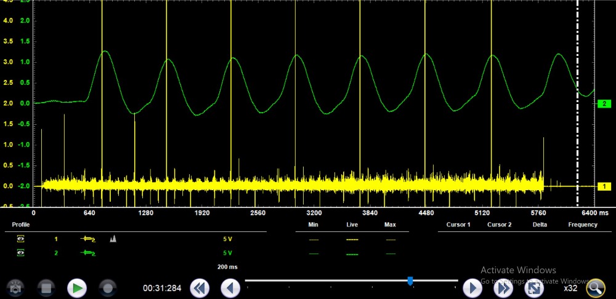Viewport: 616px width, 299px height.
Task: Click the camera snapshot icon
Action: 15,287
